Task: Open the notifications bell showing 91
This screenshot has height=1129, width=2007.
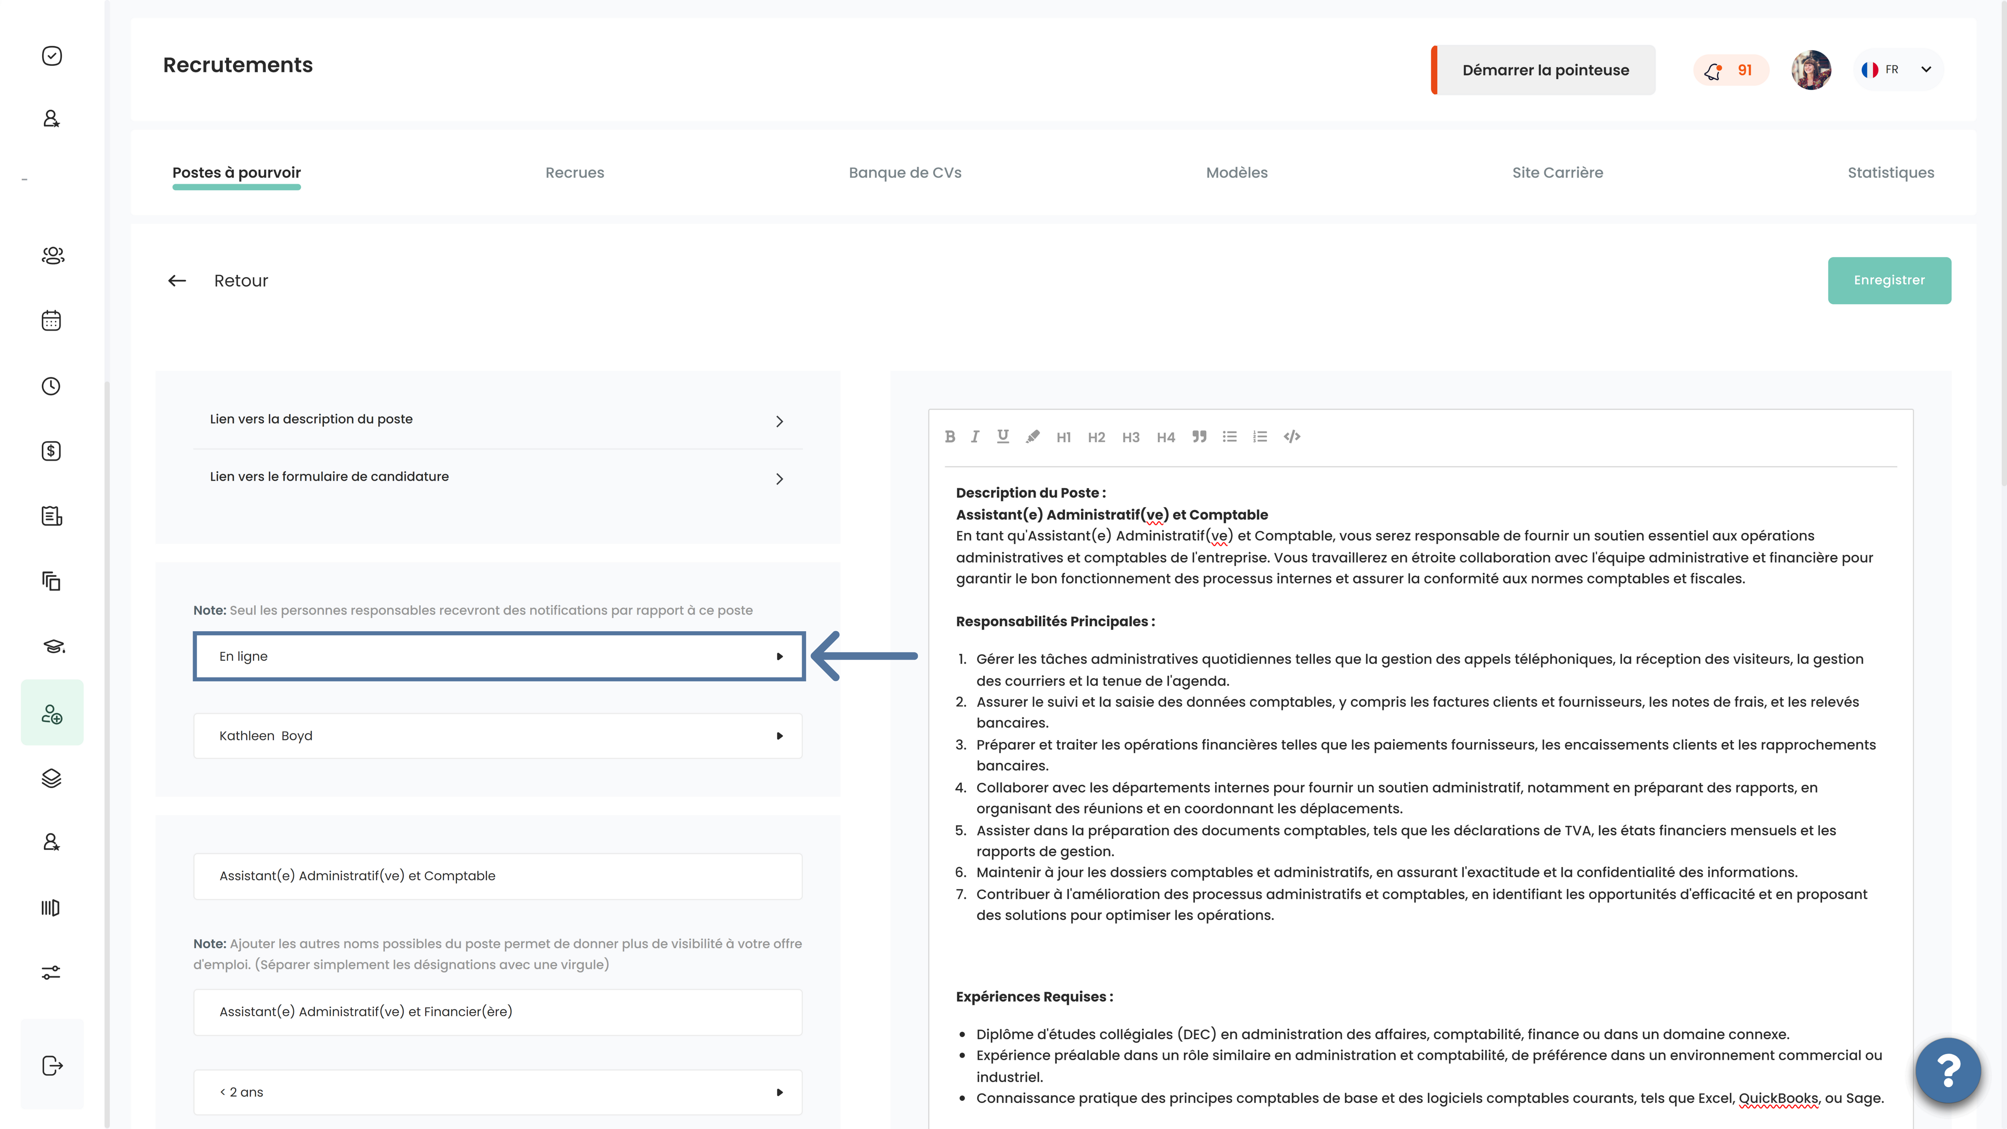Action: (1730, 70)
